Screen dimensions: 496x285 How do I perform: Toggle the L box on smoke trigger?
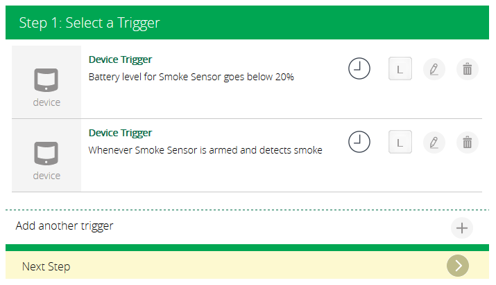click(x=400, y=142)
